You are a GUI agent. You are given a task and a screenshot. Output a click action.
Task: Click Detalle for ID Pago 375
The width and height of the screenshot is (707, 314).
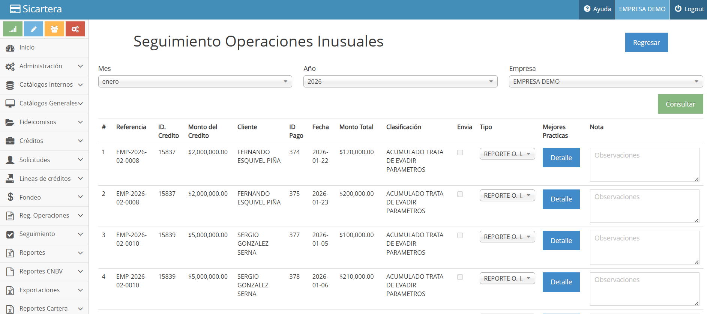[x=561, y=199]
